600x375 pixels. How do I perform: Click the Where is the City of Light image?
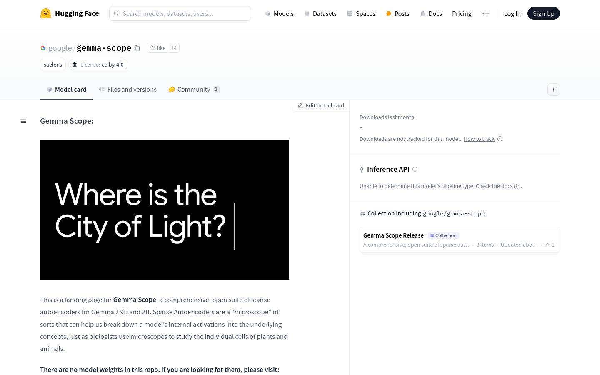[x=165, y=210]
